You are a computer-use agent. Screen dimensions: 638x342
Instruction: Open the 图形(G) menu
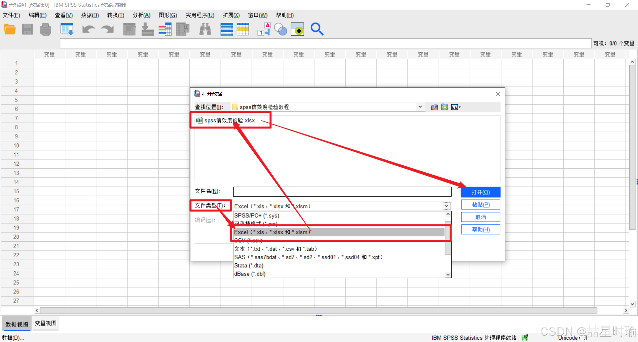click(x=168, y=15)
